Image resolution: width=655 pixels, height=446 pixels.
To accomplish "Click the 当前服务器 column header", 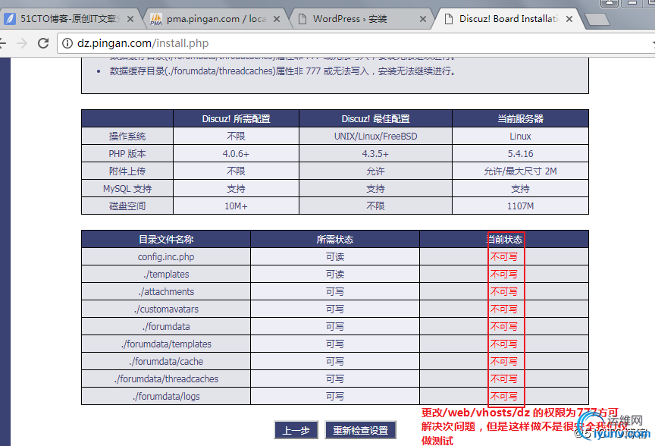I will [x=521, y=119].
